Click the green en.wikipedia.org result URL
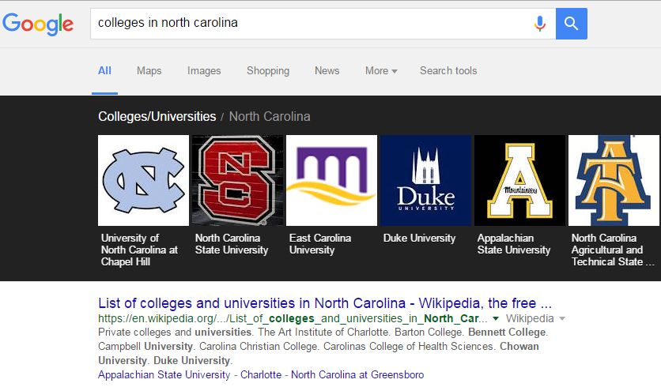Image resolution: width=661 pixels, height=387 pixels. pos(293,318)
